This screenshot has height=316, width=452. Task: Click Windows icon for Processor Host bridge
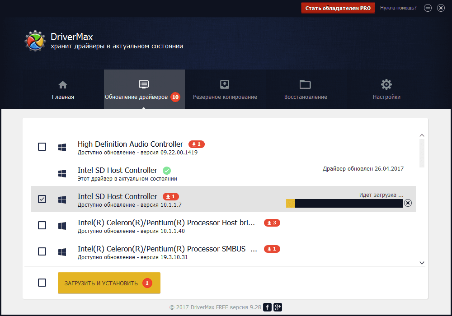62,226
